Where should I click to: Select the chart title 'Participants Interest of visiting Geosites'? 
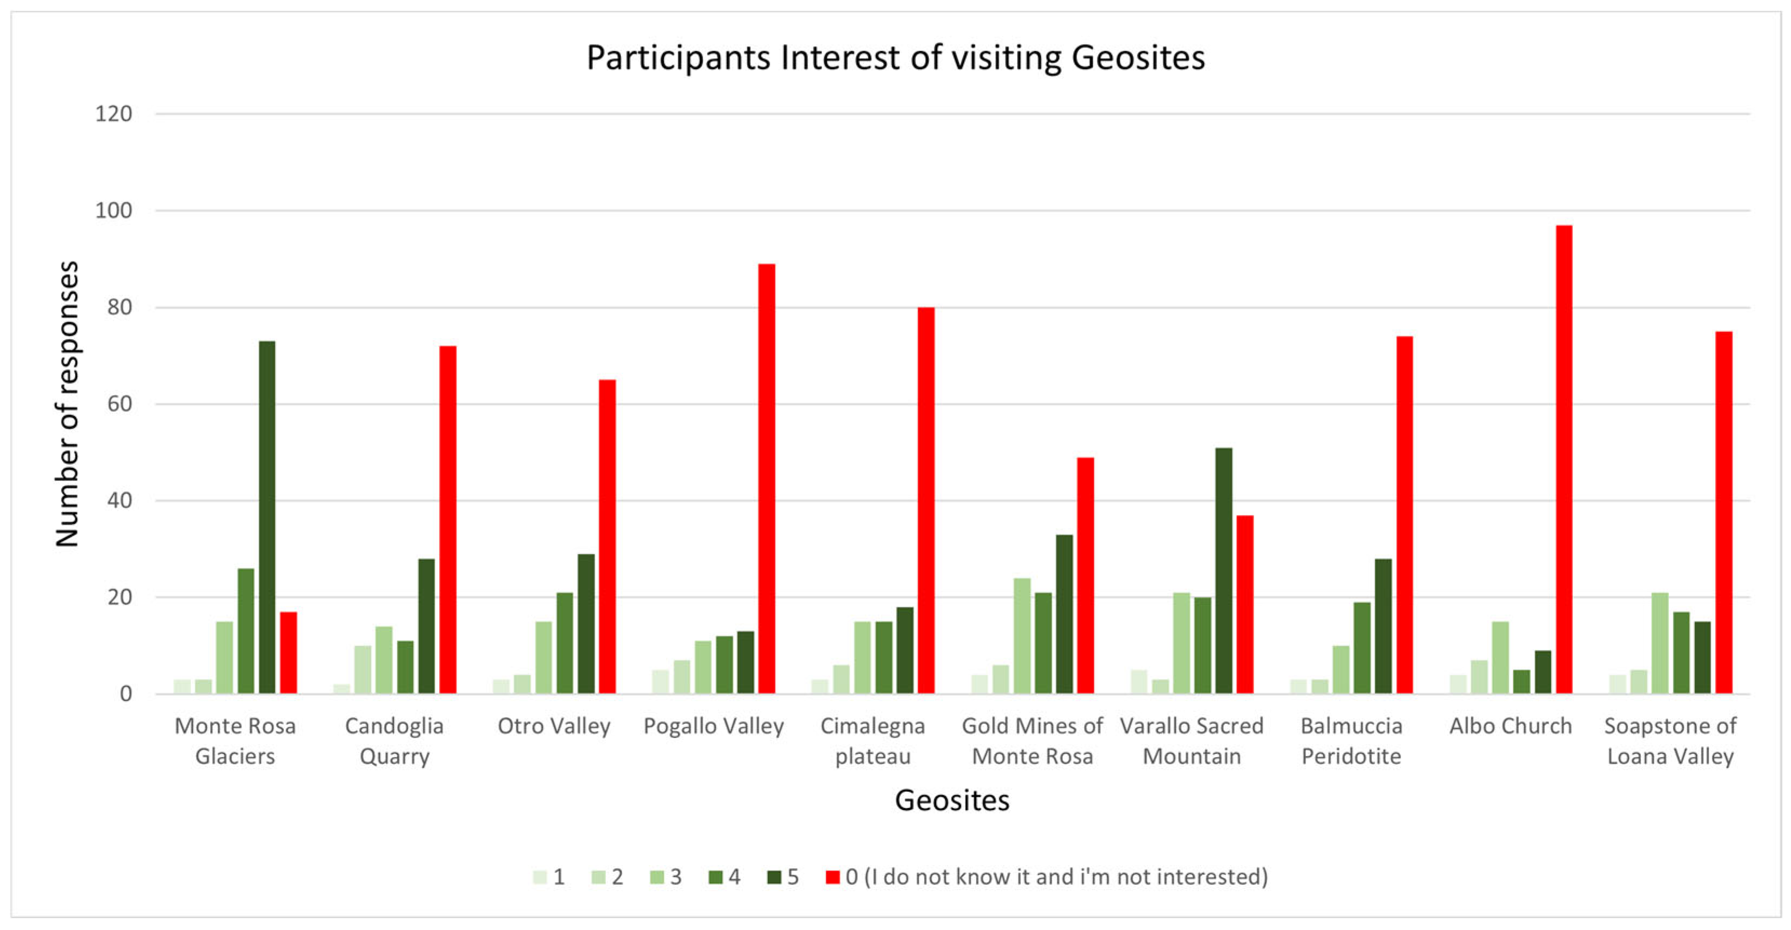[x=896, y=58]
